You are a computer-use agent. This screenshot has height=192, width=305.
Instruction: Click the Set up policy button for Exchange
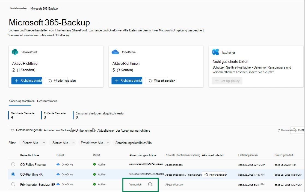coord(227,81)
